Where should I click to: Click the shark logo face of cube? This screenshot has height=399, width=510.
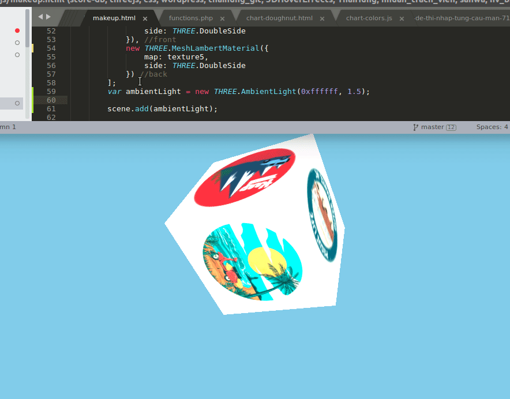(x=245, y=178)
